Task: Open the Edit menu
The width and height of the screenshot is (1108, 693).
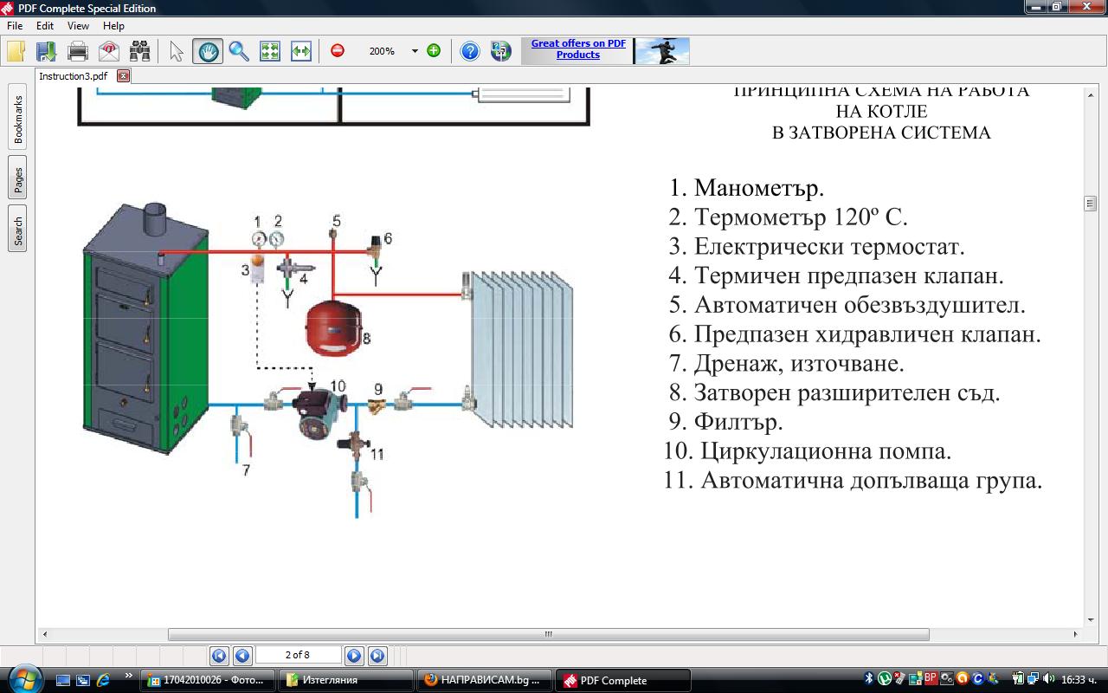Action: (x=45, y=26)
